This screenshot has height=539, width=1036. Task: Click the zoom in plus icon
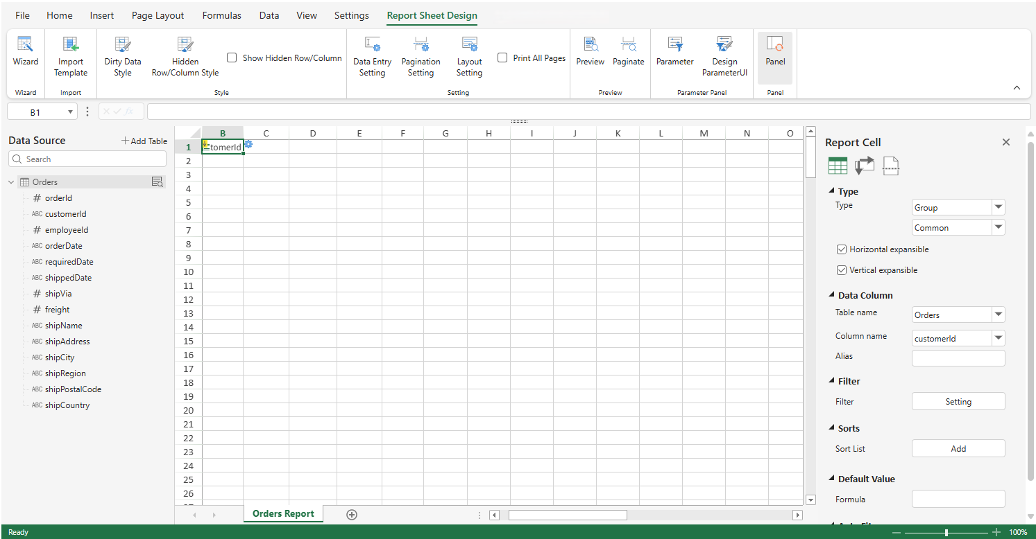click(996, 533)
